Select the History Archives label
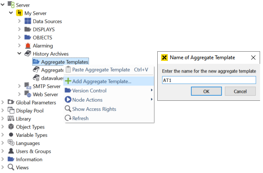The height and width of the screenshot is (173, 263). click(51, 54)
